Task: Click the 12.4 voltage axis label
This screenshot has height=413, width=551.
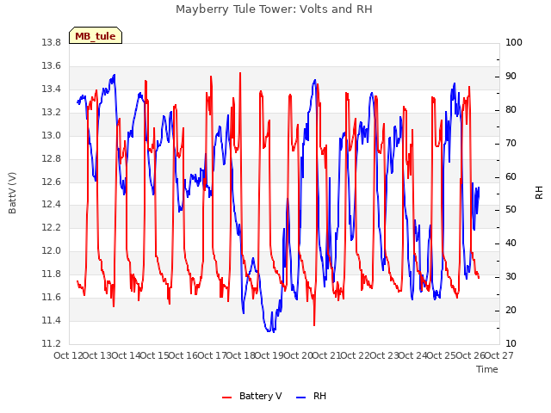Action: [51, 205]
